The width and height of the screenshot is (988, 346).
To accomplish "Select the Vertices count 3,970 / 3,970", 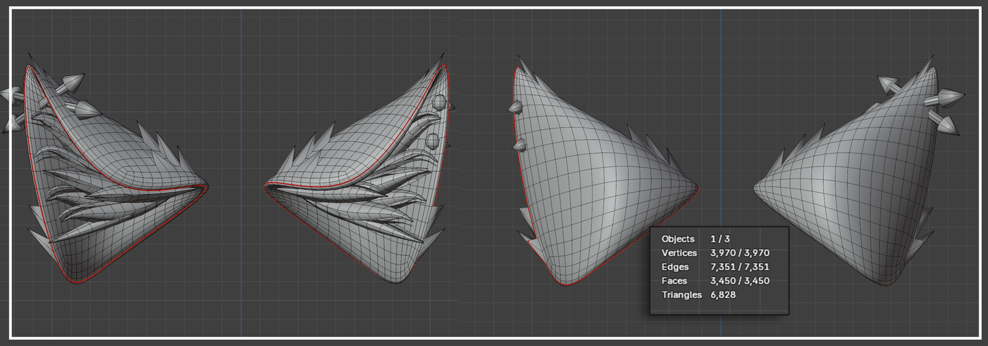I will (x=740, y=253).
